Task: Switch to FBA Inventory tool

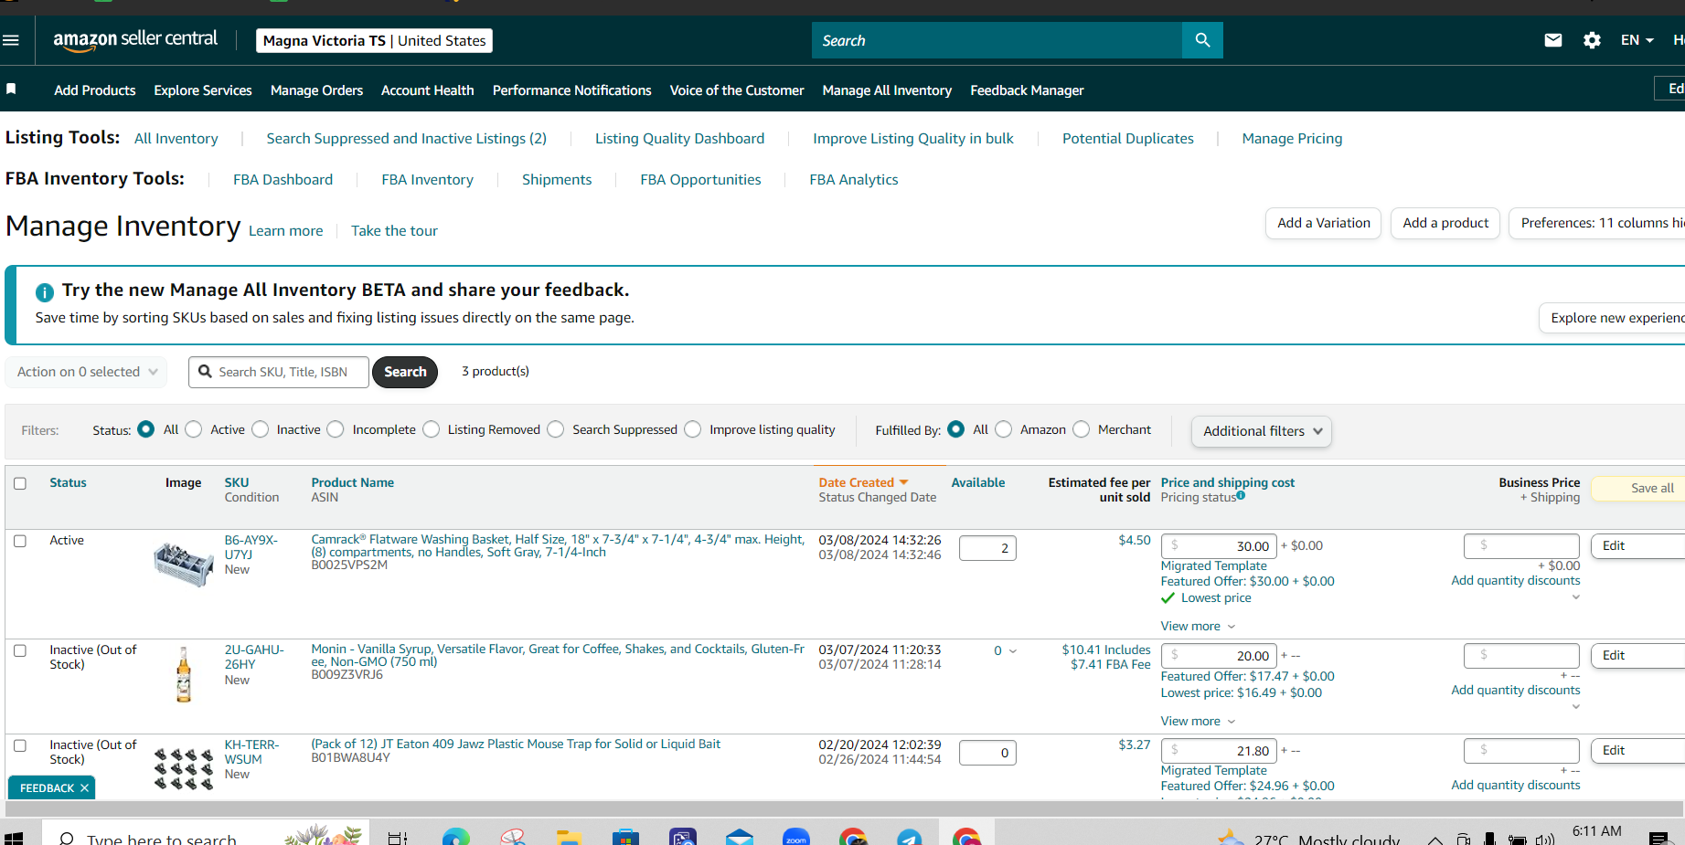Action: [x=427, y=180]
